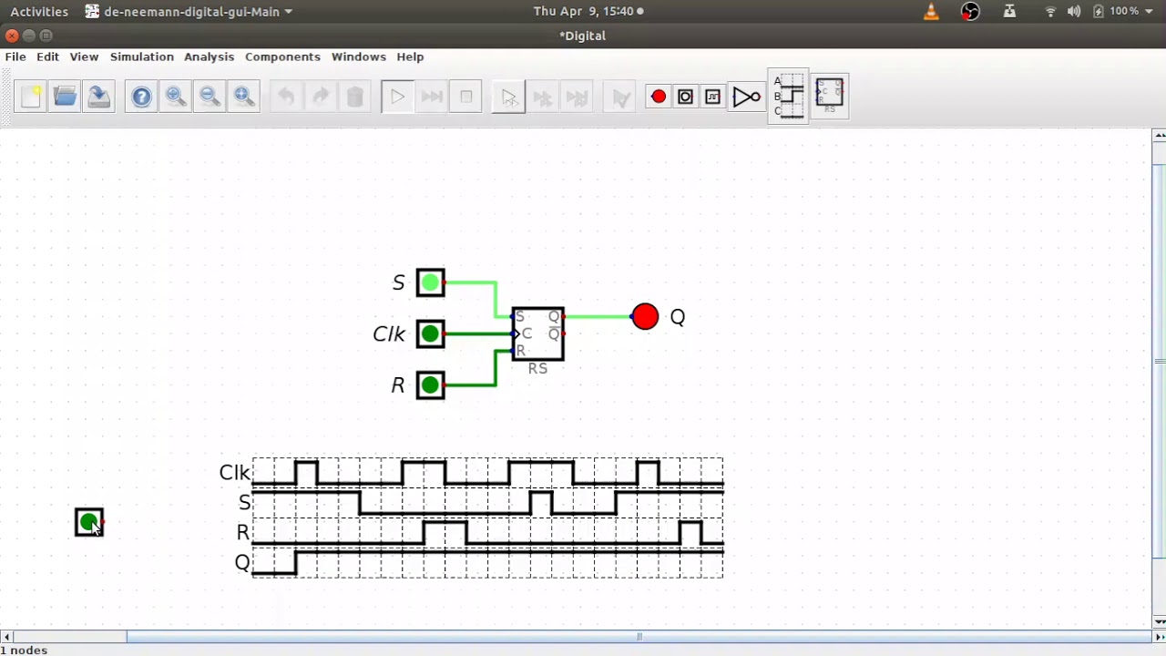Open the help icon in toolbar

[141, 97]
